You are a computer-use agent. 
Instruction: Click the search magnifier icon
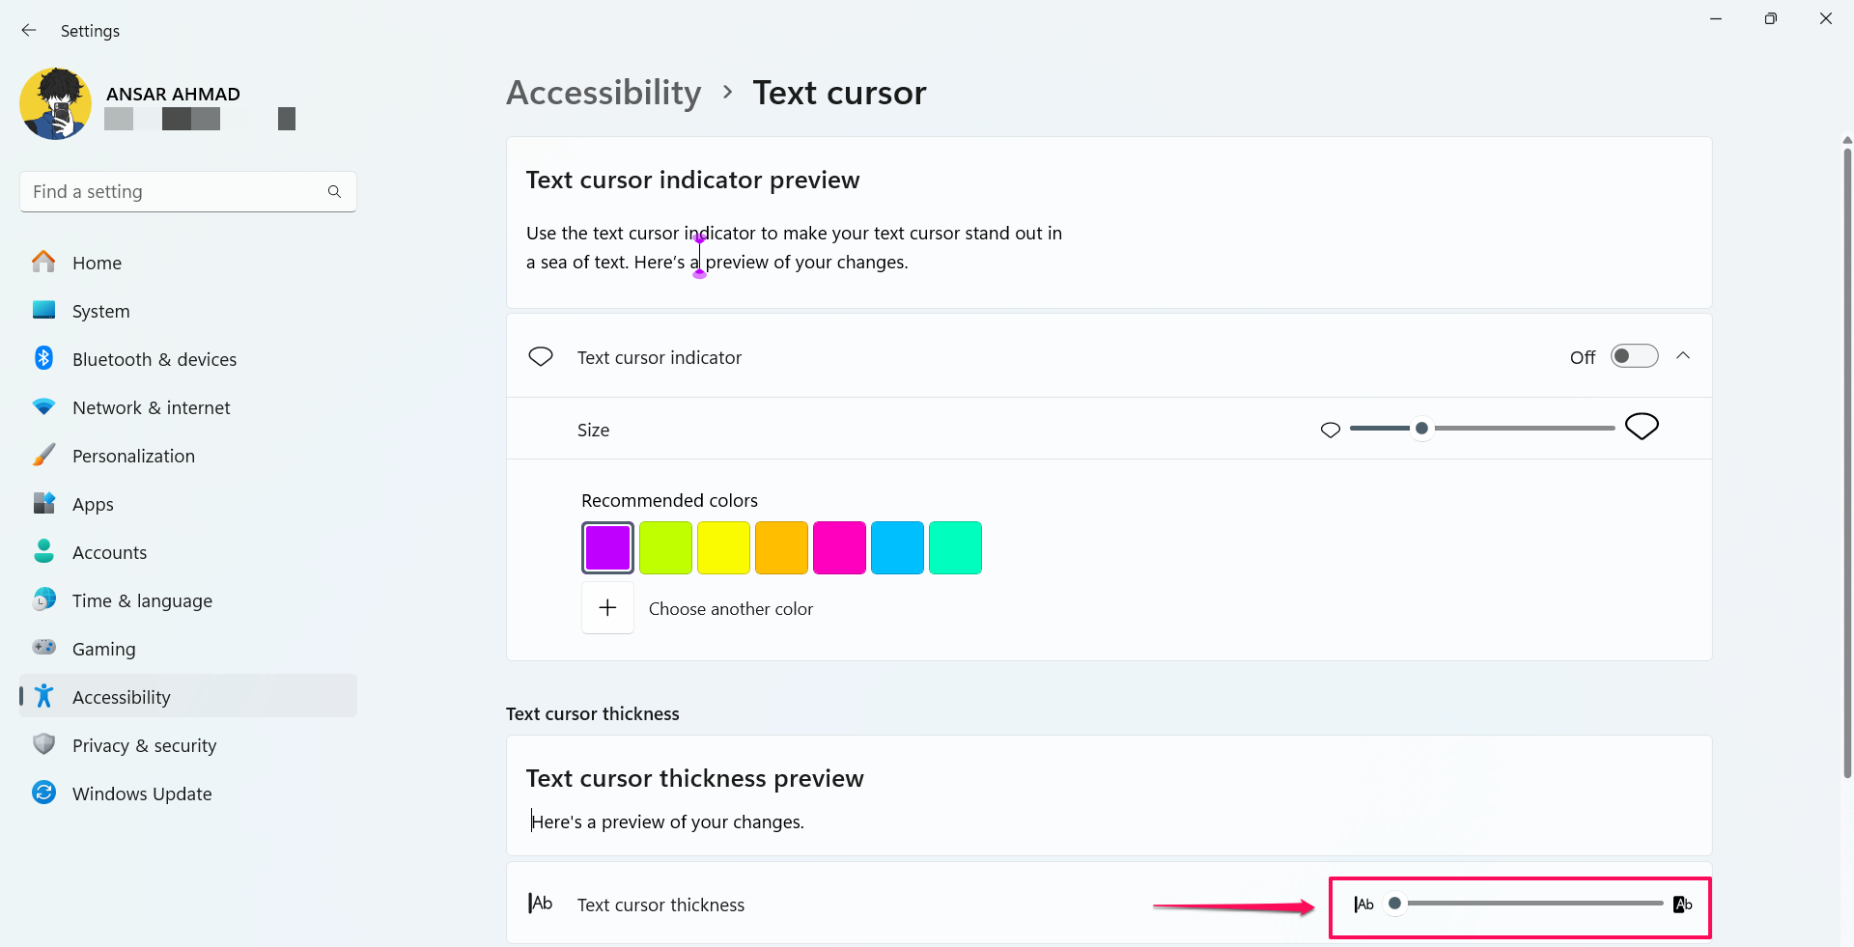pyautogui.click(x=334, y=191)
